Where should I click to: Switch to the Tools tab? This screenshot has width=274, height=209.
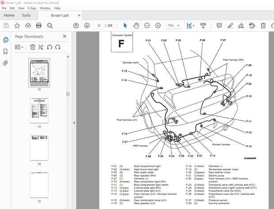click(x=26, y=15)
